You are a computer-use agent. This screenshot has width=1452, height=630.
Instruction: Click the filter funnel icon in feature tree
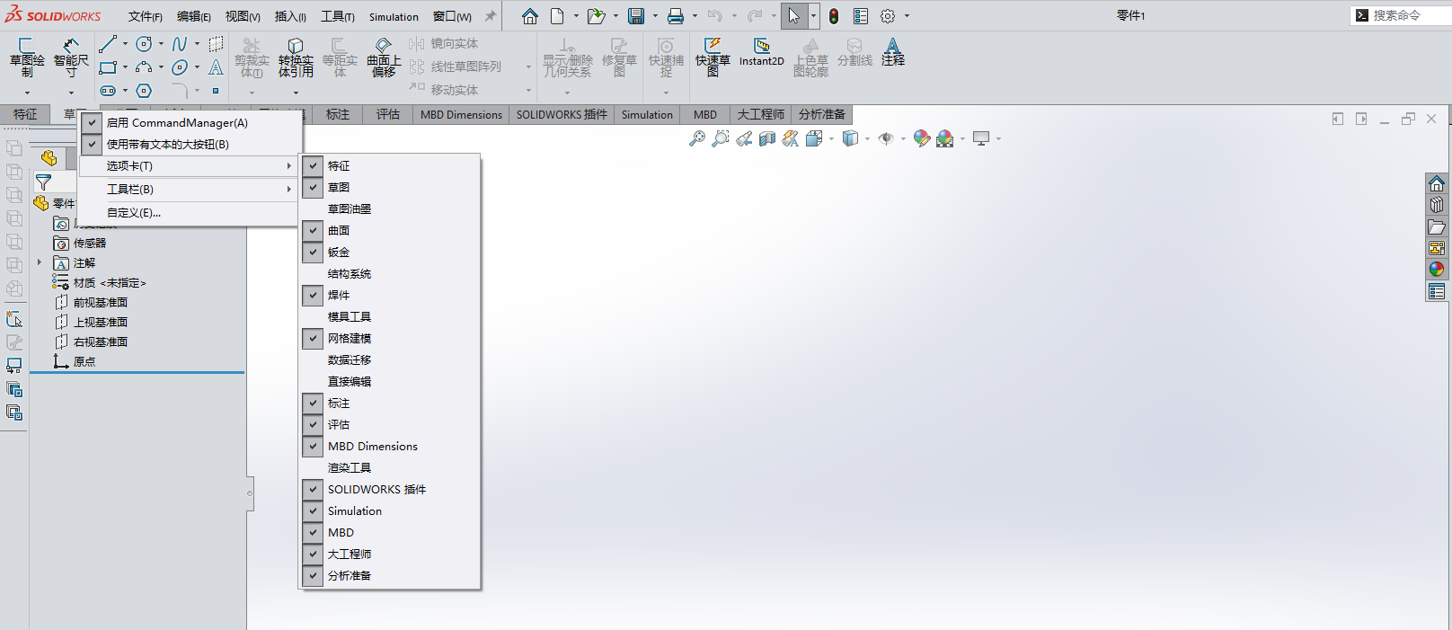click(x=43, y=183)
